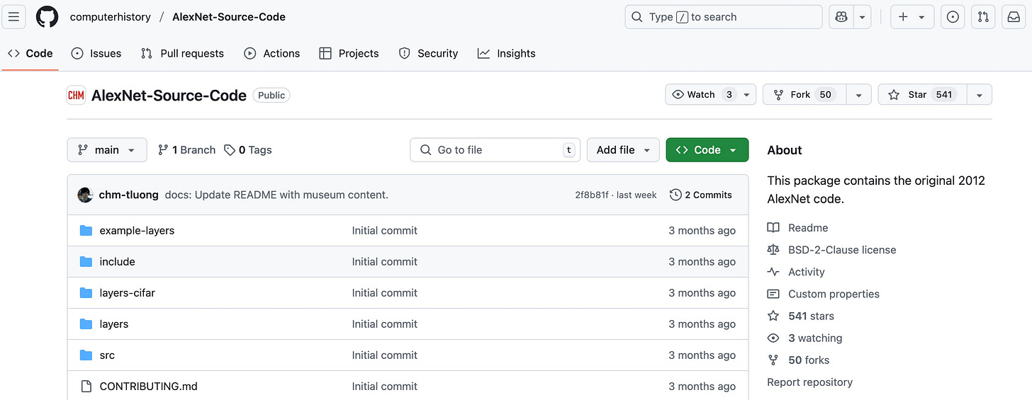
Task: Open commit hash 2f8b81f
Action: [x=591, y=195]
